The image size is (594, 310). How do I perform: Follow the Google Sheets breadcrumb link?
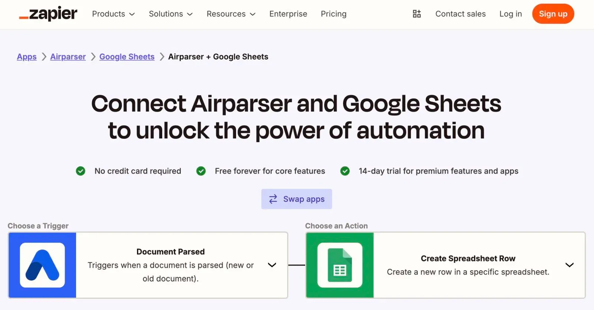(127, 57)
